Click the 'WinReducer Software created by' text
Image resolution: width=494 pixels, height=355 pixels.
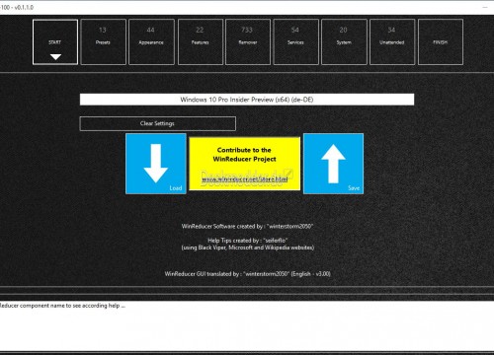pos(247,226)
